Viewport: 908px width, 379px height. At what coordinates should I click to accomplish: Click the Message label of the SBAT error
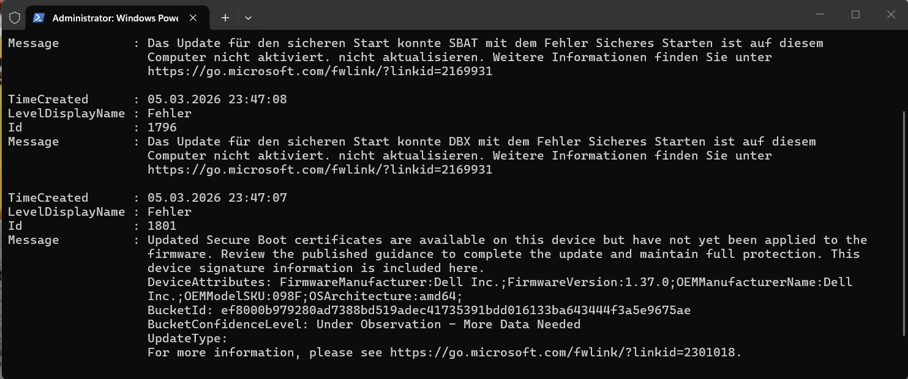[x=33, y=43]
